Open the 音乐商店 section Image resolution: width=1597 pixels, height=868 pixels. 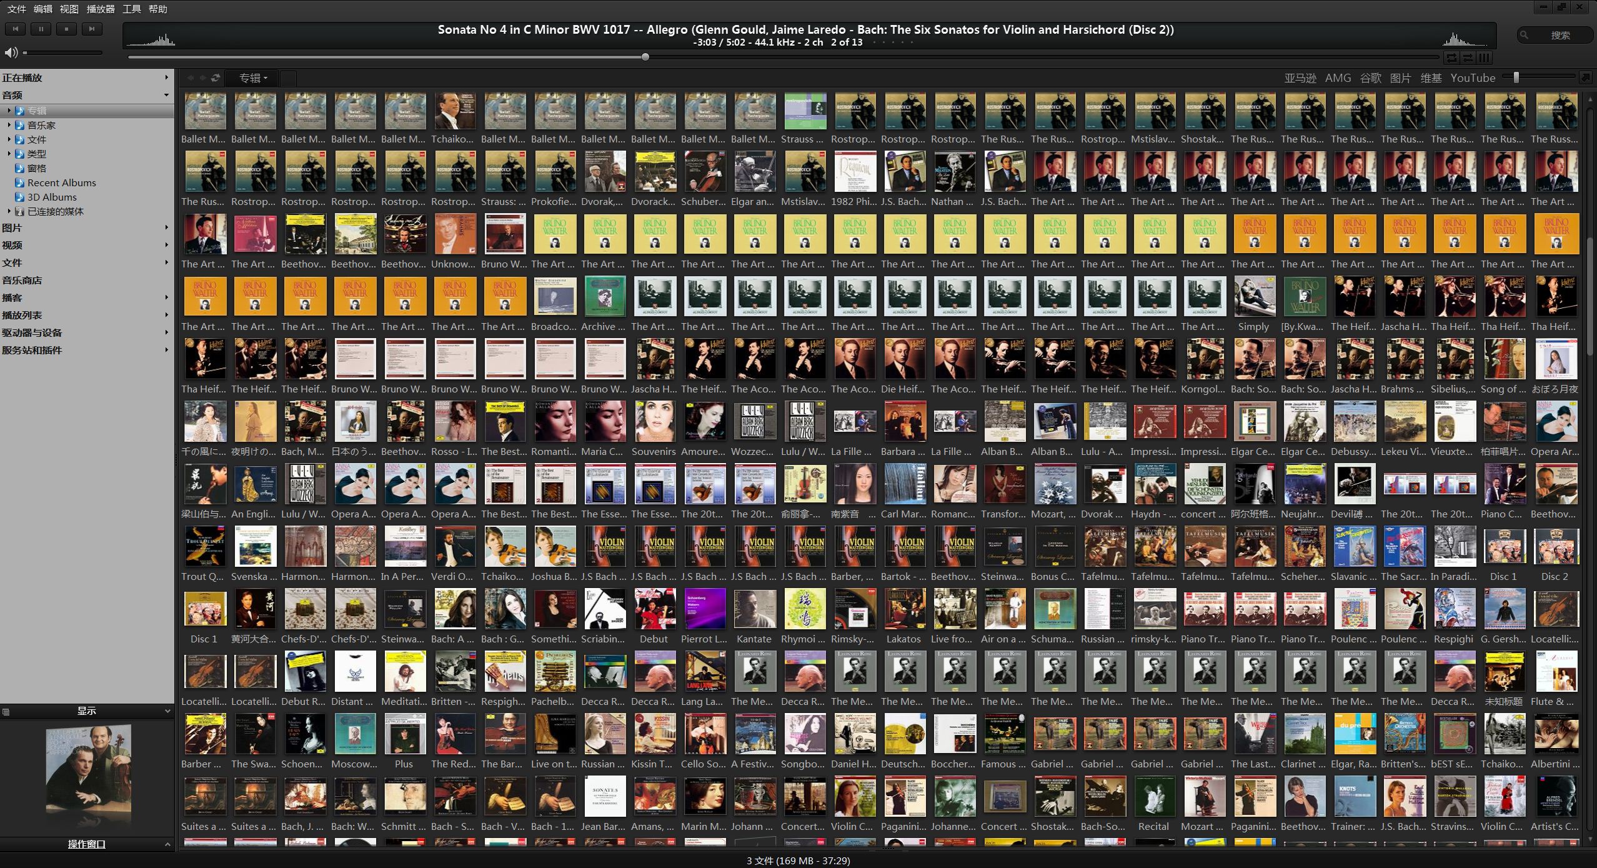(87, 280)
